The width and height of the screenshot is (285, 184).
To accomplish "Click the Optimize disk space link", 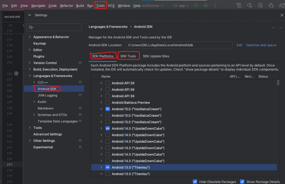I will pyautogui.click(x=261, y=45).
